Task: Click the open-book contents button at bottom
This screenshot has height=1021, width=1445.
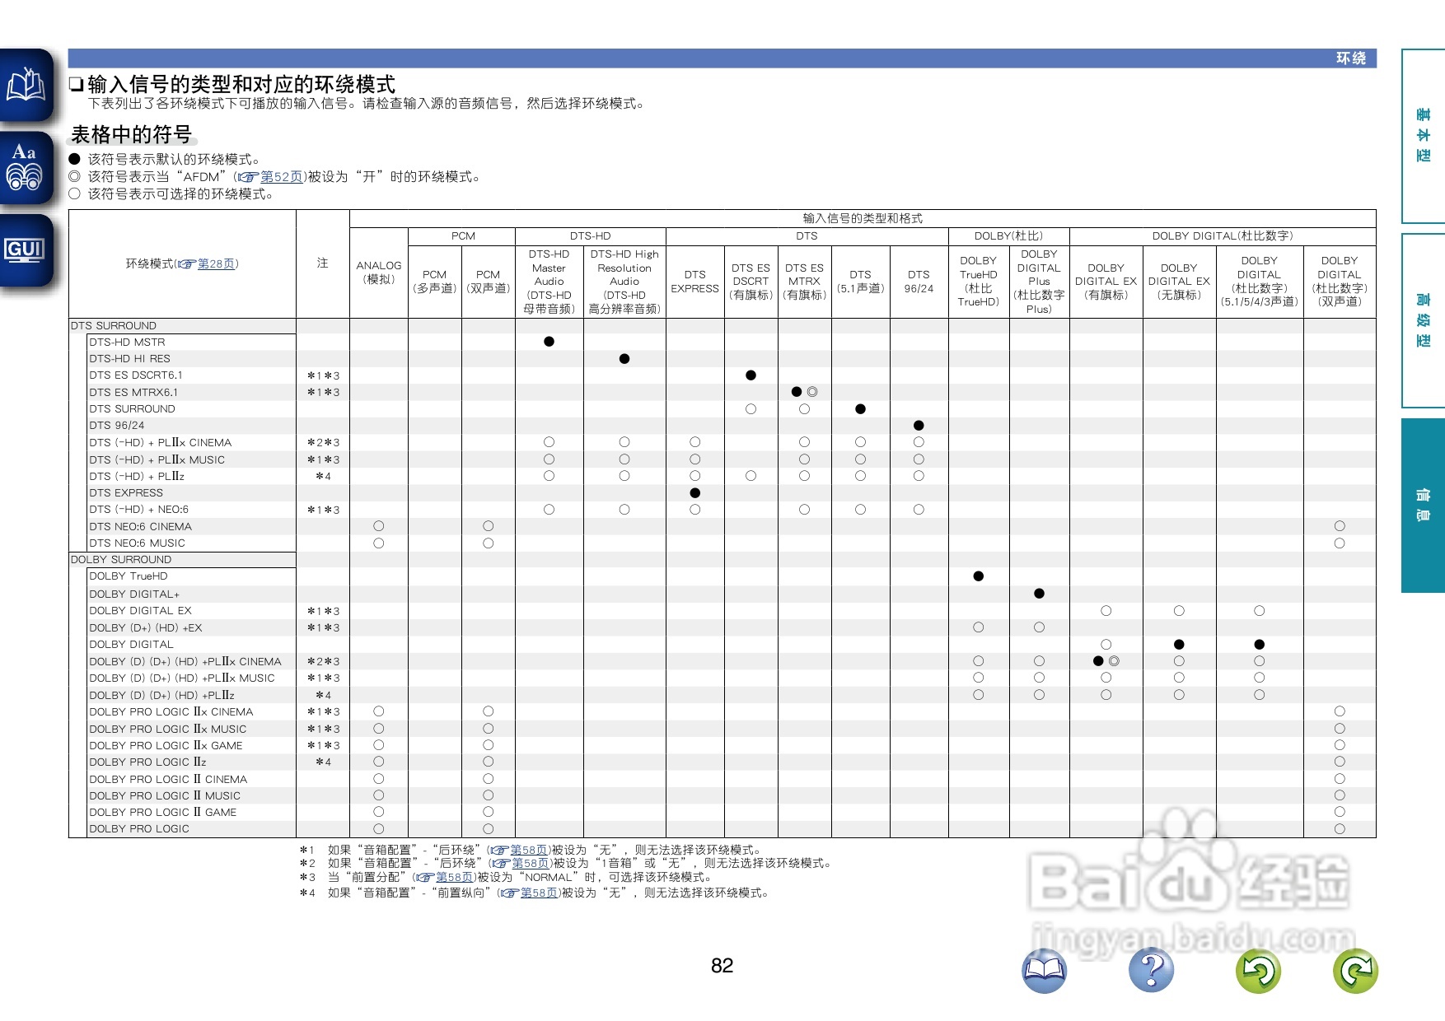Action: coord(1044,970)
